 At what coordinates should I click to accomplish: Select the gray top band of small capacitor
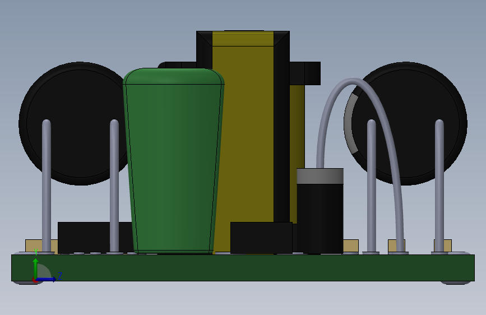320,176
